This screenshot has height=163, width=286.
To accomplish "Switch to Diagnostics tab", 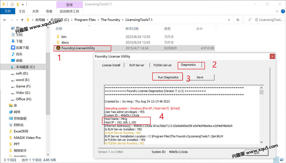I will tap(188, 65).
